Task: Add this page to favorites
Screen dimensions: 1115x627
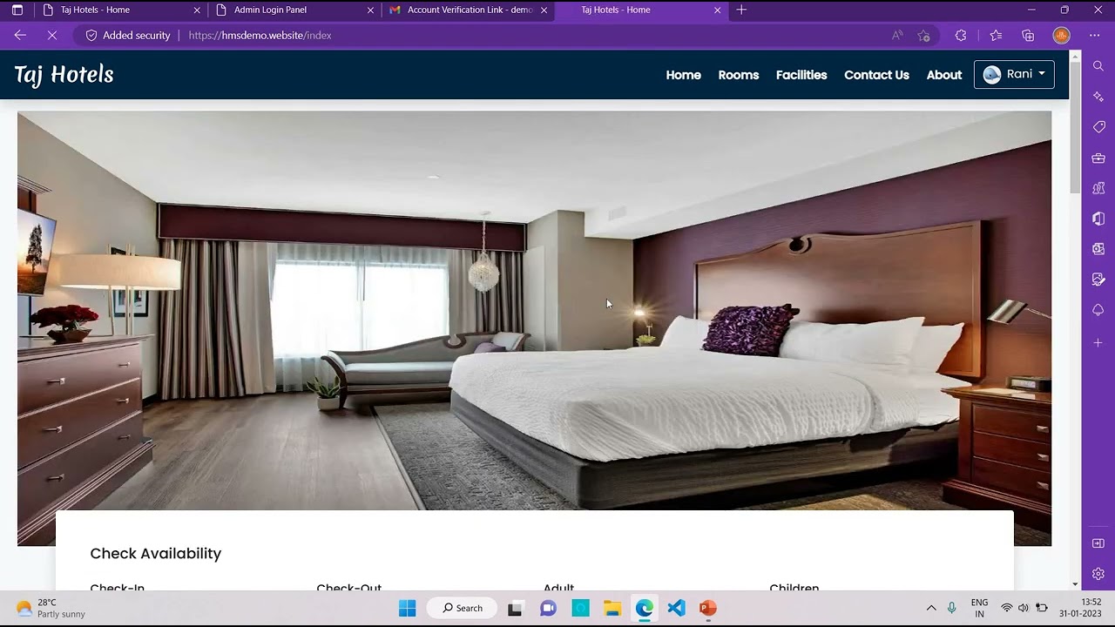Action: [x=923, y=36]
